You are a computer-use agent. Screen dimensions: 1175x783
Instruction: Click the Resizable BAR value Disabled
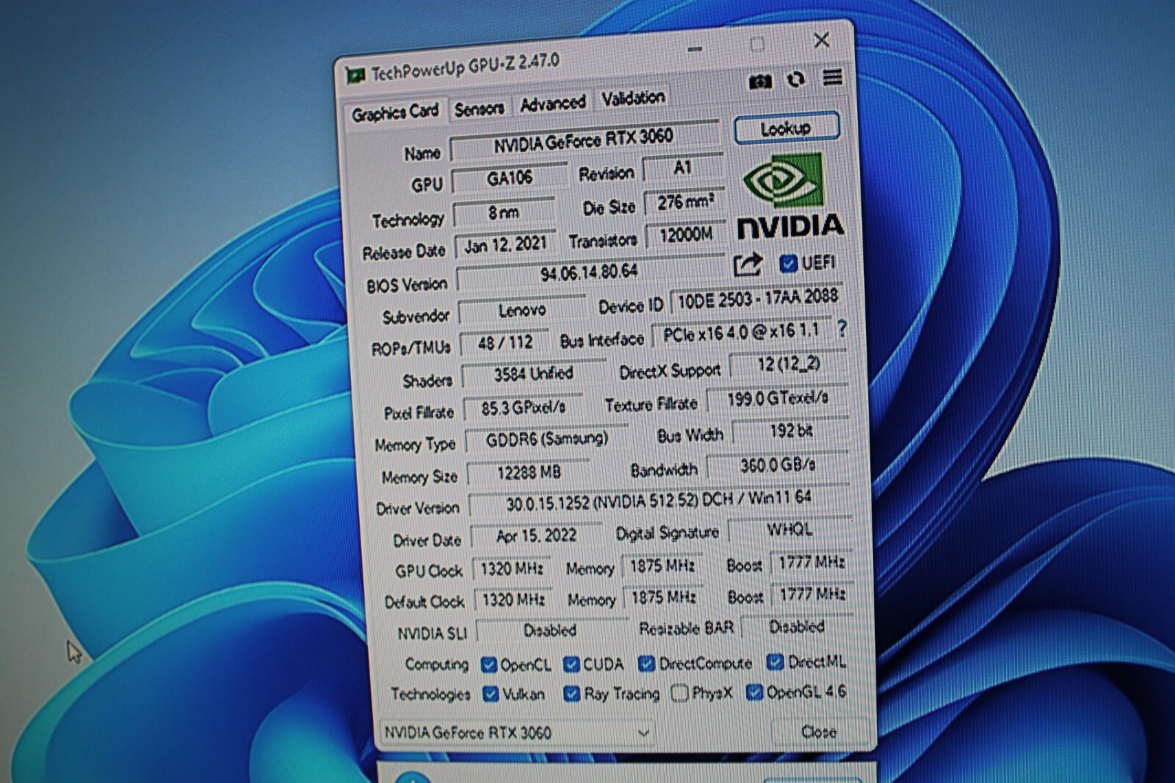click(798, 627)
